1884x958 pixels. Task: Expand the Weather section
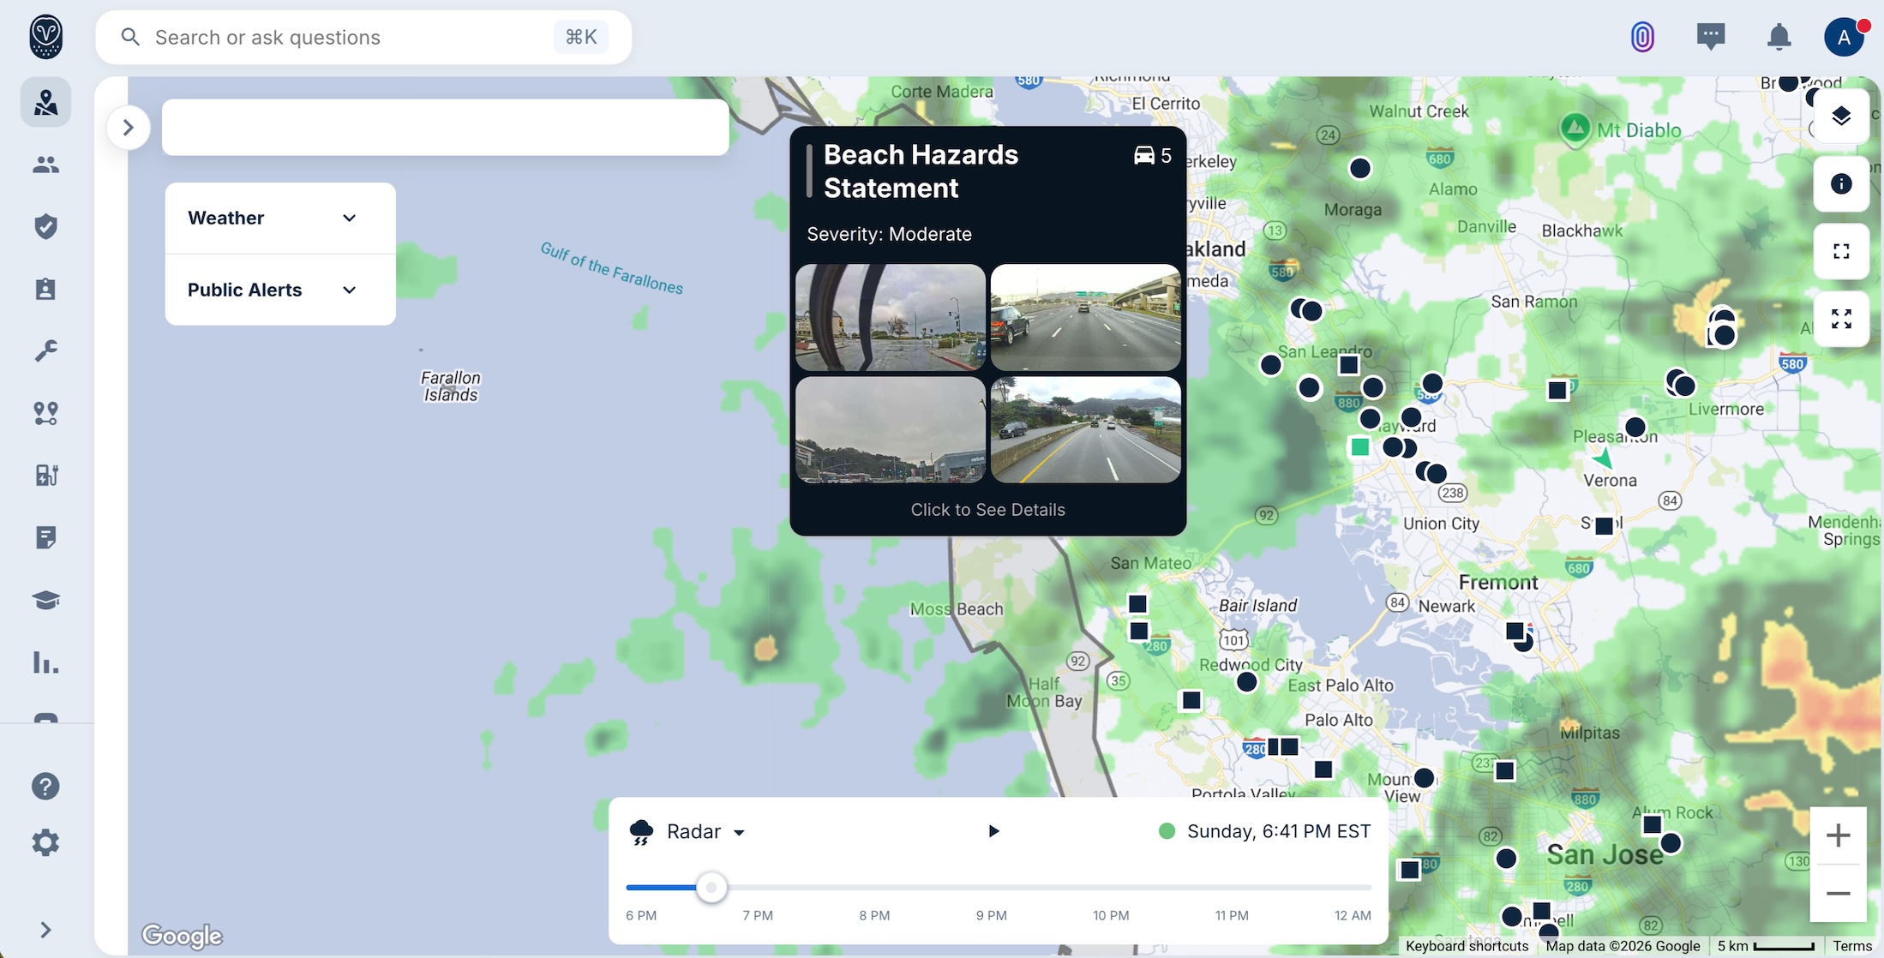(x=349, y=218)
